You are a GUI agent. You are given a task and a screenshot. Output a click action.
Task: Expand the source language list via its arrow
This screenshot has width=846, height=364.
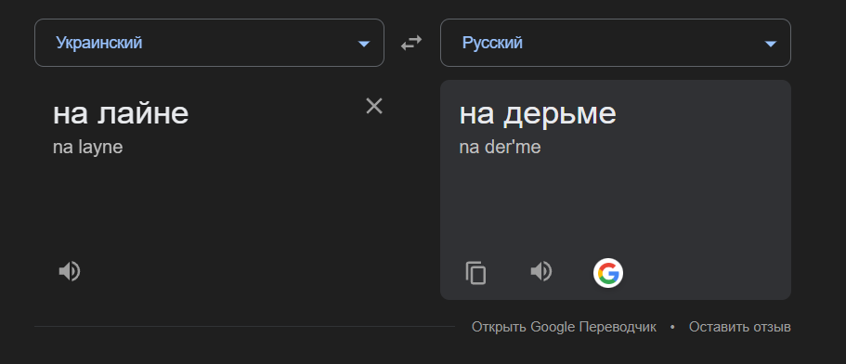coord(364,44)
